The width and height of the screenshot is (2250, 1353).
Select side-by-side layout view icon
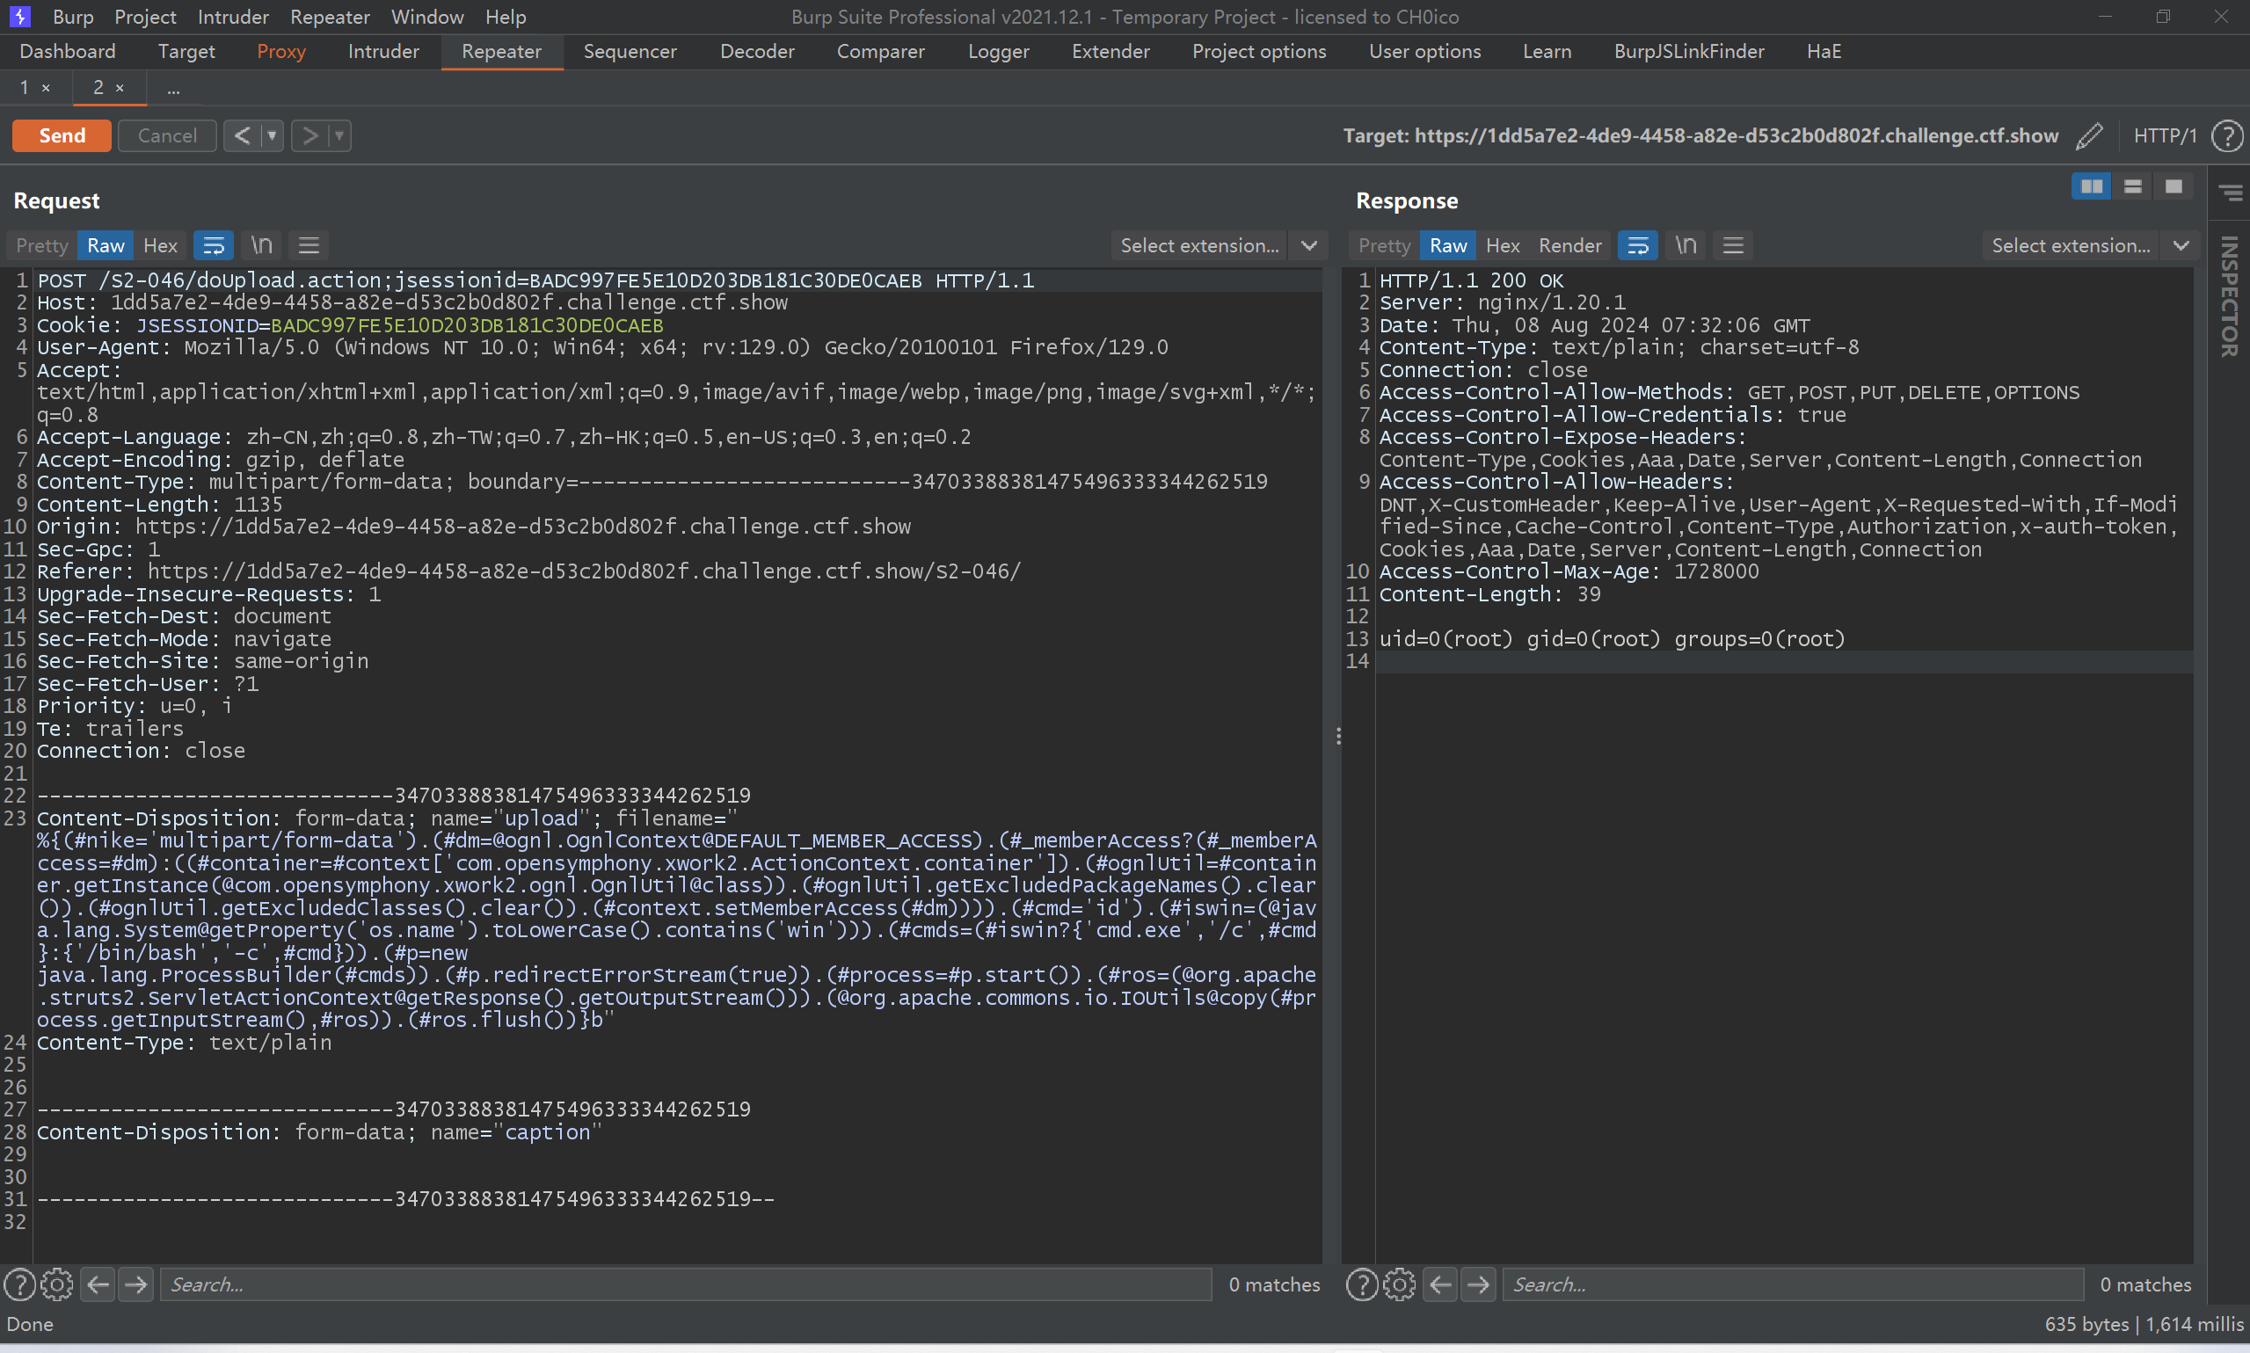[2092, 187]
